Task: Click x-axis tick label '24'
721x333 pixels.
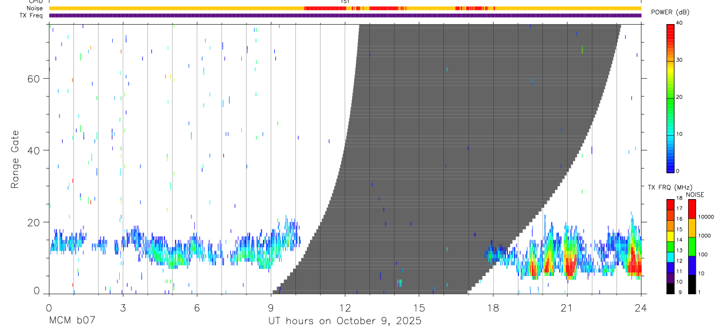Action: tap(641, 307)
